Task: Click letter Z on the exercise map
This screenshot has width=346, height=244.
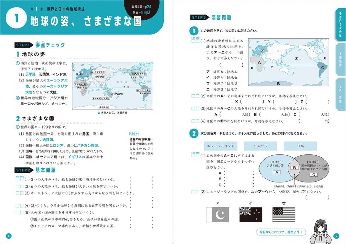Action: point(296,59)
